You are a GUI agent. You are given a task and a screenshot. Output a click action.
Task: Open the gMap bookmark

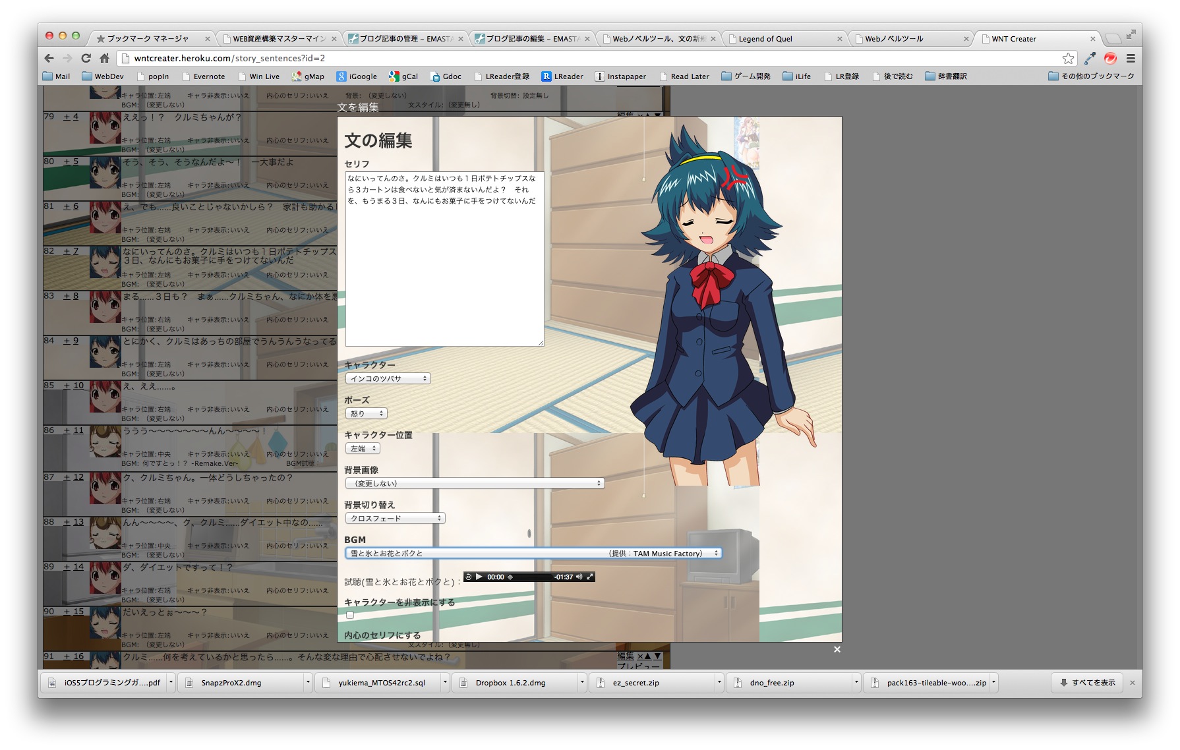click(309, 76)
